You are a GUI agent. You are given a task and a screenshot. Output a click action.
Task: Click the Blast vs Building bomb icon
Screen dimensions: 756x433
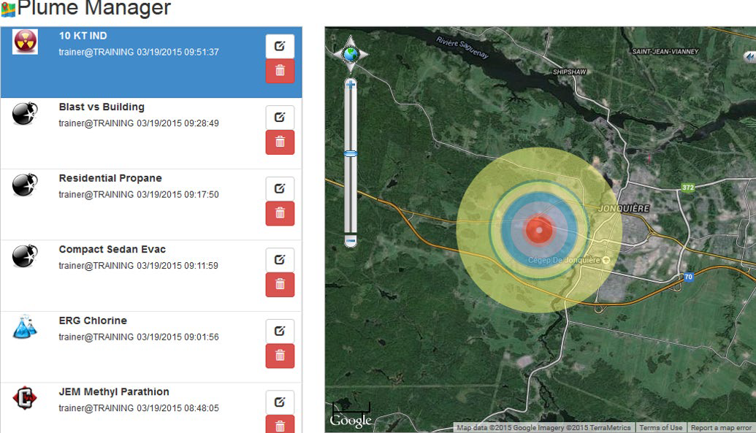tap(25, 114)
